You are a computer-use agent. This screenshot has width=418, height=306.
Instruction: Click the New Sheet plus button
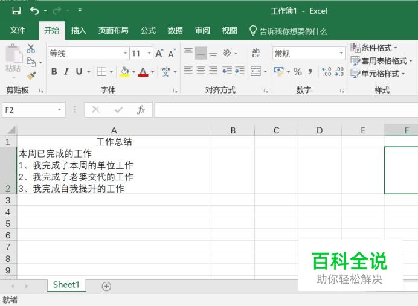[106, 286]
